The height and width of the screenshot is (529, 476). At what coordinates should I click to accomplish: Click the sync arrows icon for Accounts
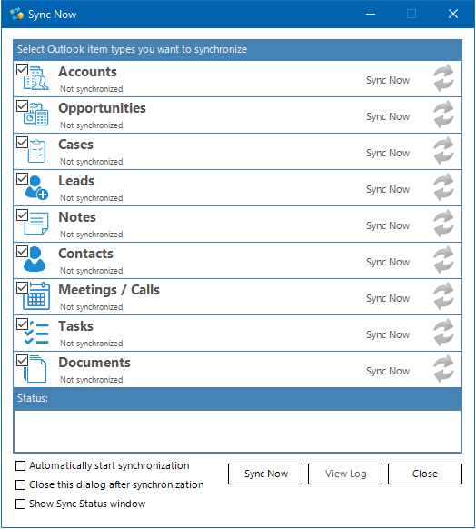tap(443, 78)
